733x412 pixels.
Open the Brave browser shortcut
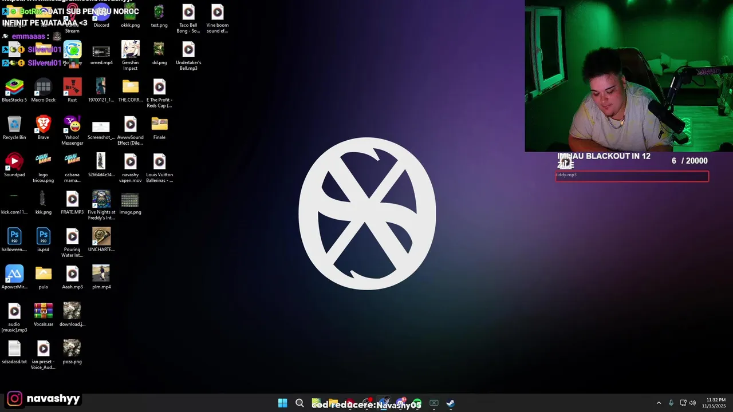(43, 128)
